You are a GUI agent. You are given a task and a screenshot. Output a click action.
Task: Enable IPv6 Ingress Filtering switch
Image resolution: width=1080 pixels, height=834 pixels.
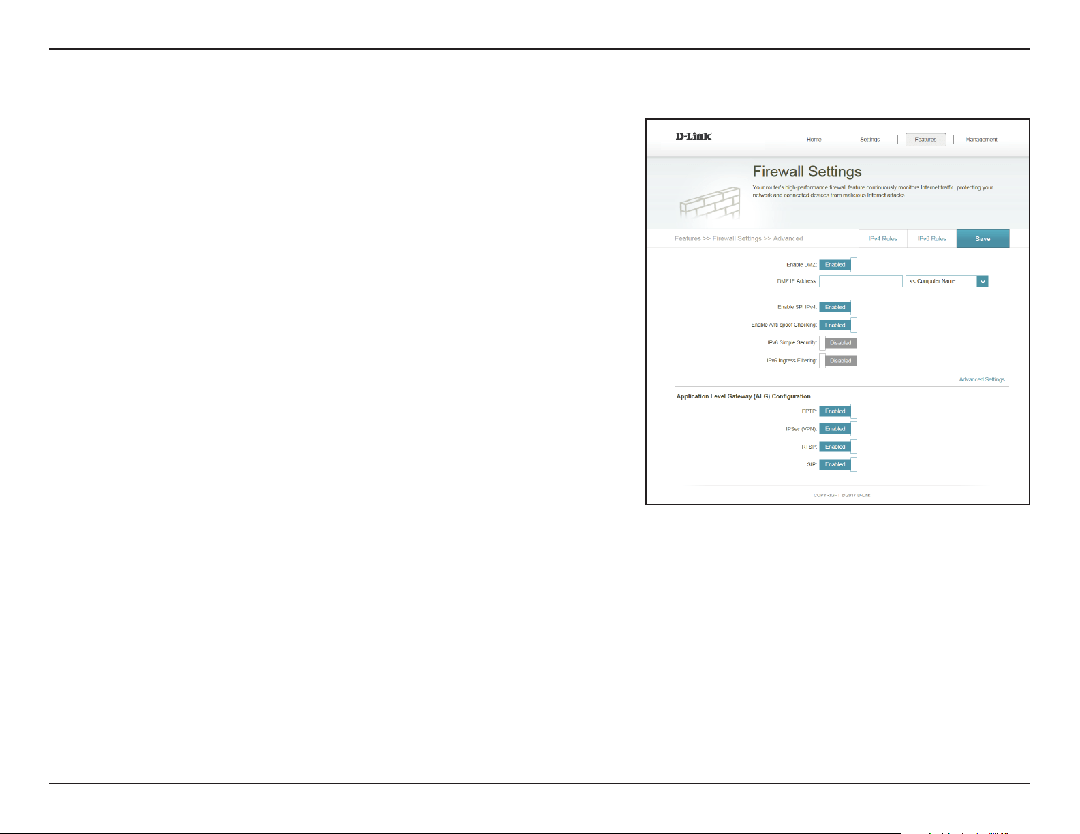pyautogui.click(x=837, y=361)
